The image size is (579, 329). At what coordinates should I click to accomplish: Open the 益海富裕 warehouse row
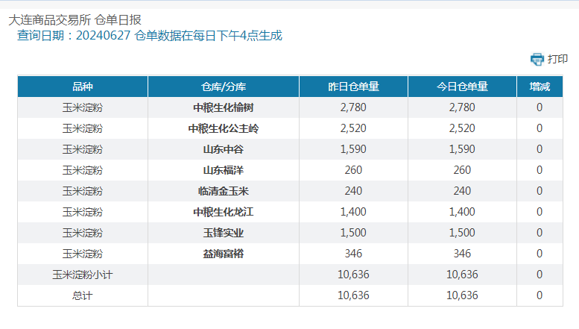[x=224, y=254]
